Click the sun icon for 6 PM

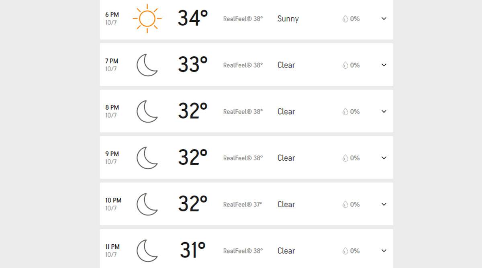[147, 18]
